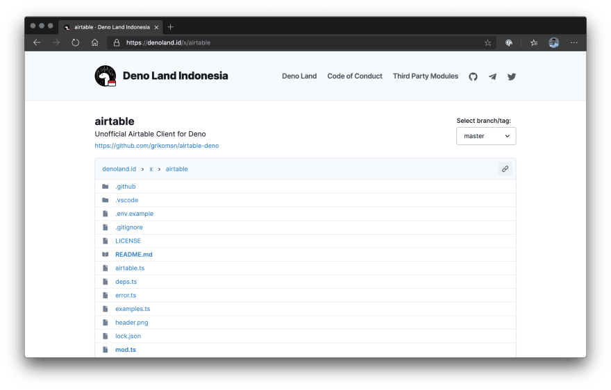611x390 pixels.
Task: Click the airtable module heading
Action: tap(115, 121)
